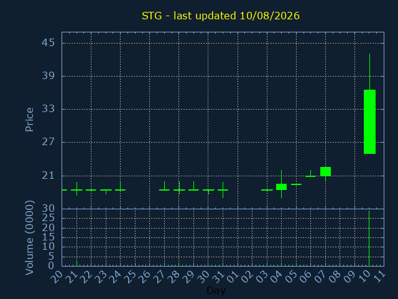The width and height of the screenshot is (398, 299).
Task: Click the large green candlestick on day 10
Action: click(369, 121)
